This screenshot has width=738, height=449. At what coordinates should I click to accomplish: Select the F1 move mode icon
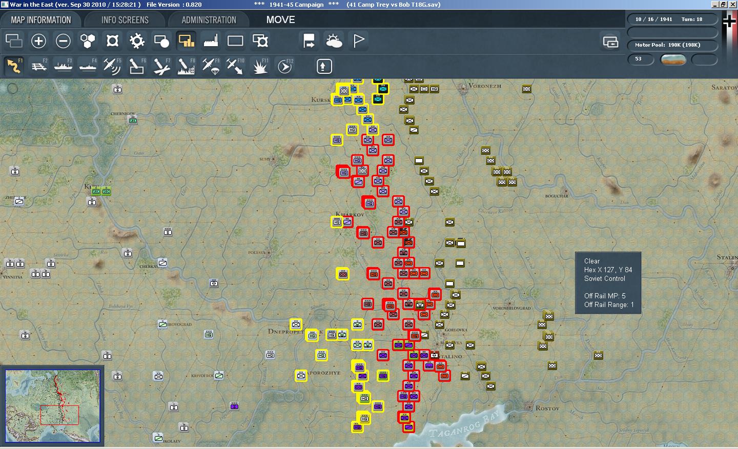(14, 66)
